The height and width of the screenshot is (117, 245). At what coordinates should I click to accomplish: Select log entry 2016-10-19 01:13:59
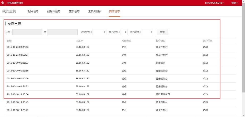[121, 71]
